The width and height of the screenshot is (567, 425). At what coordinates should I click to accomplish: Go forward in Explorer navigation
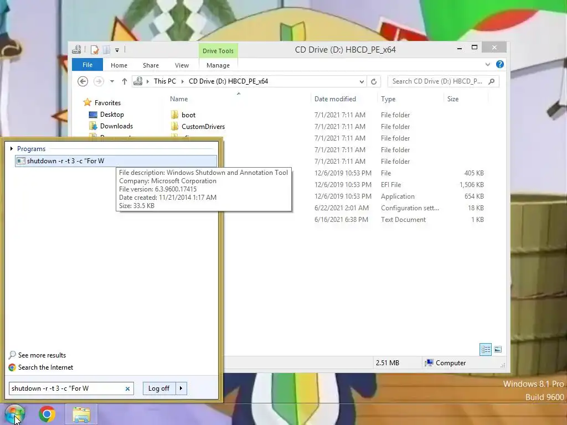pos(99,81)
